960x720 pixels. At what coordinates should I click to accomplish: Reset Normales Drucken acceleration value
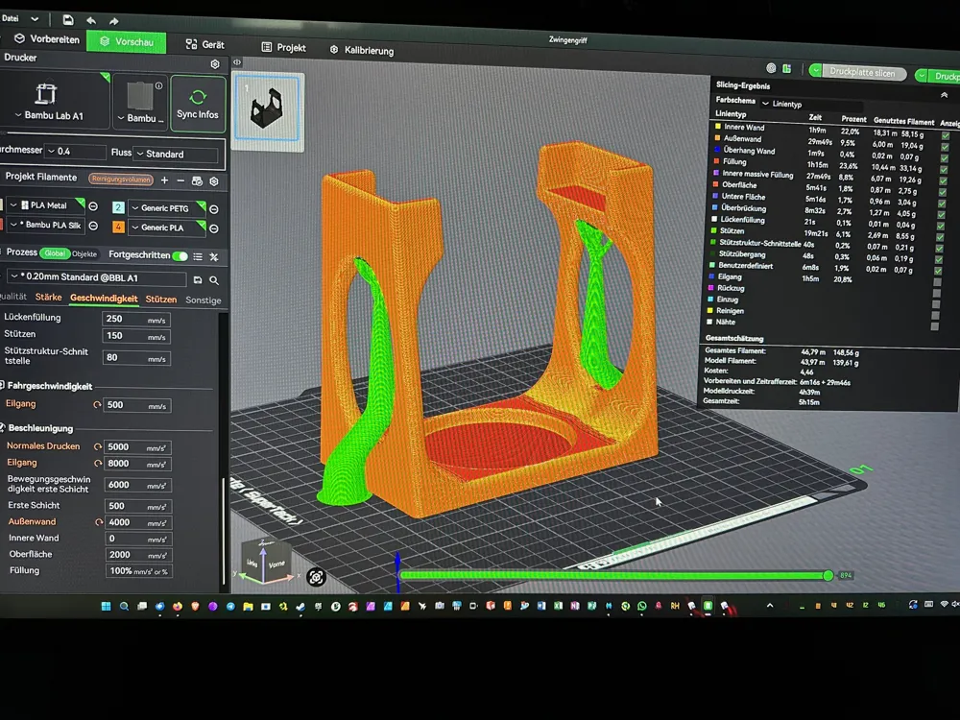97,446
